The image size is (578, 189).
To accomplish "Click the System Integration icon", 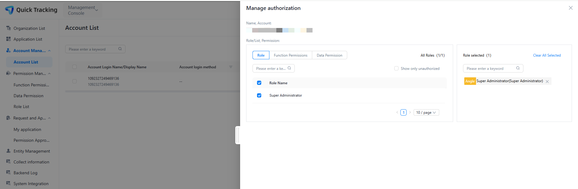I will pyautogui.click(x=8, y=183).
